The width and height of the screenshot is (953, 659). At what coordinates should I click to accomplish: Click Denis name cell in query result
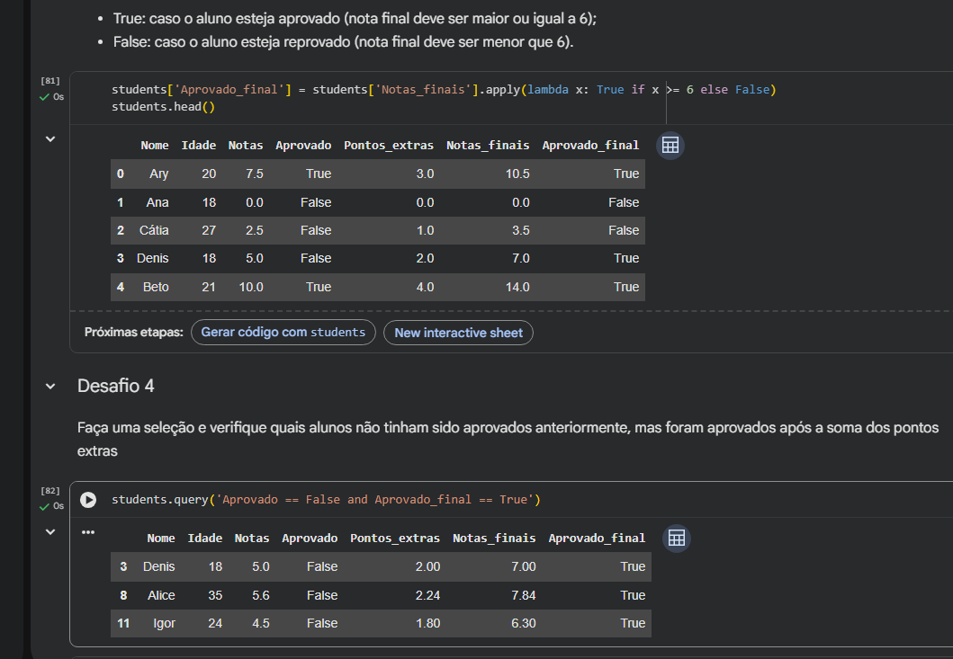158,566
